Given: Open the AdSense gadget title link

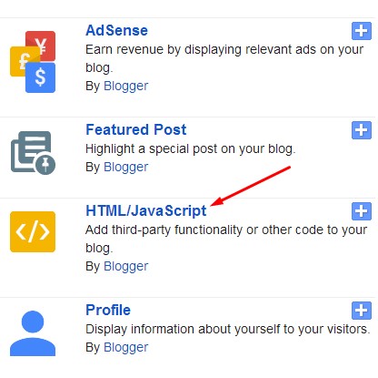Looking at the screenshot, I should click(x=116, y=30).
